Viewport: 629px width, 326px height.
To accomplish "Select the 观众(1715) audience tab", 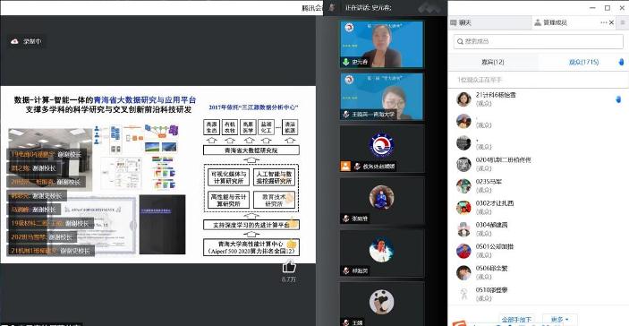I will click(583, 62).
